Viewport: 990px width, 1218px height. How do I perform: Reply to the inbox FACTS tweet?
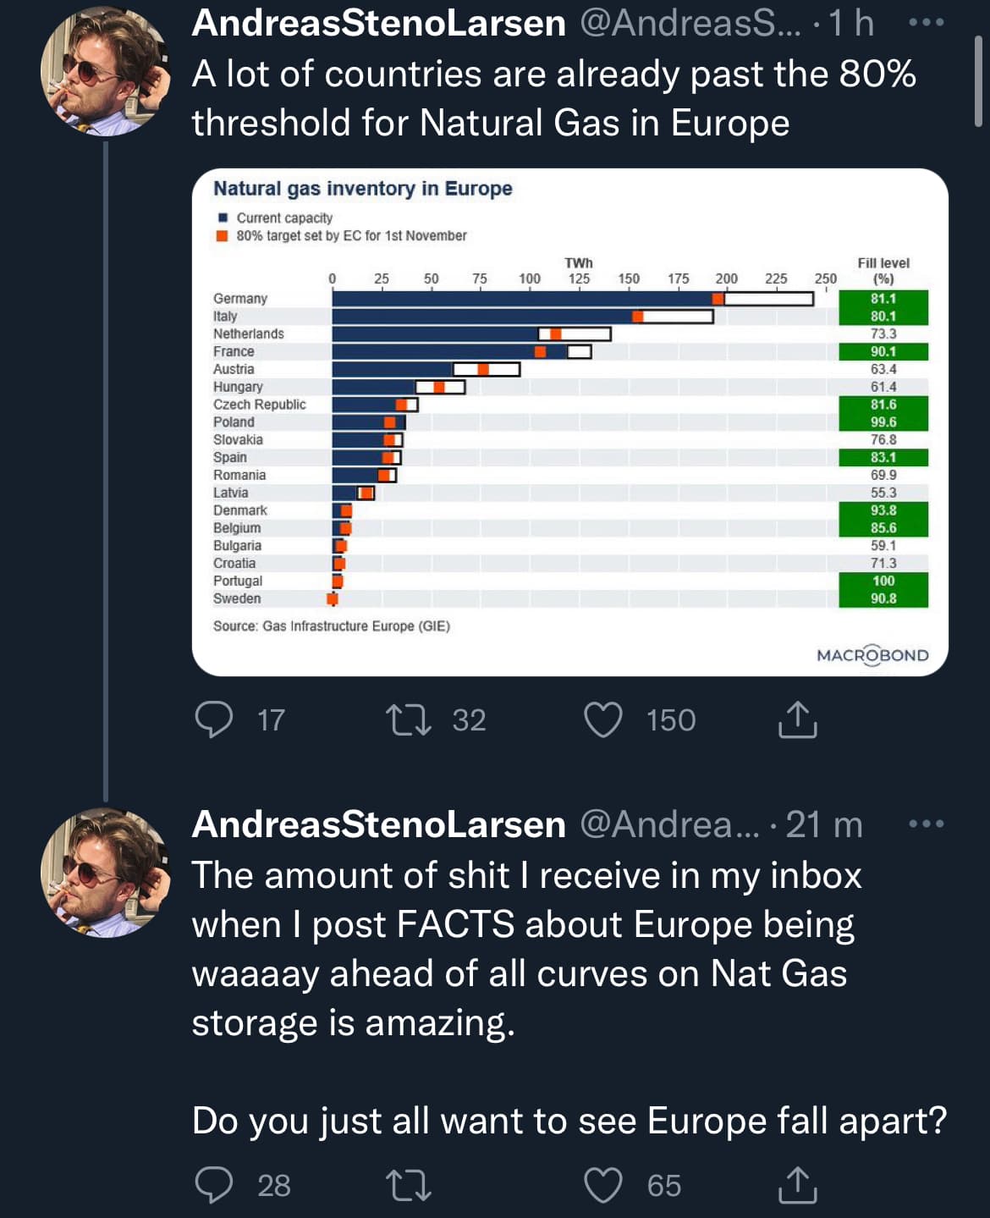pos(214,1185)
